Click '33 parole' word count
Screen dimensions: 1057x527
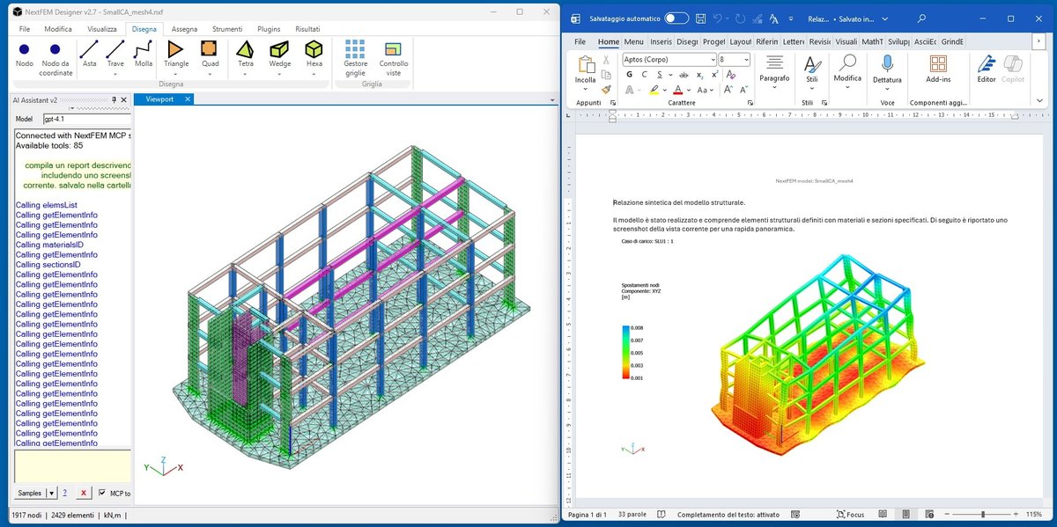[632, 514]
